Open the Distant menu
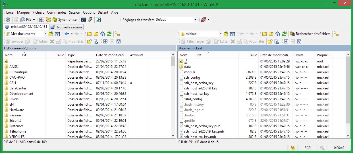This screenshot has width=353, height=153. tap(103, 12)
